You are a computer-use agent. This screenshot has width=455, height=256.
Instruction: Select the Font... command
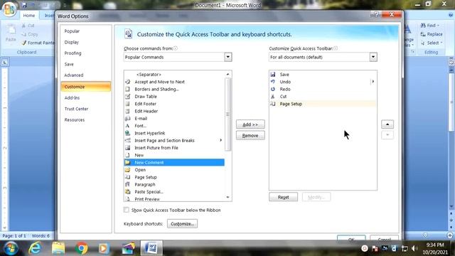174,126
